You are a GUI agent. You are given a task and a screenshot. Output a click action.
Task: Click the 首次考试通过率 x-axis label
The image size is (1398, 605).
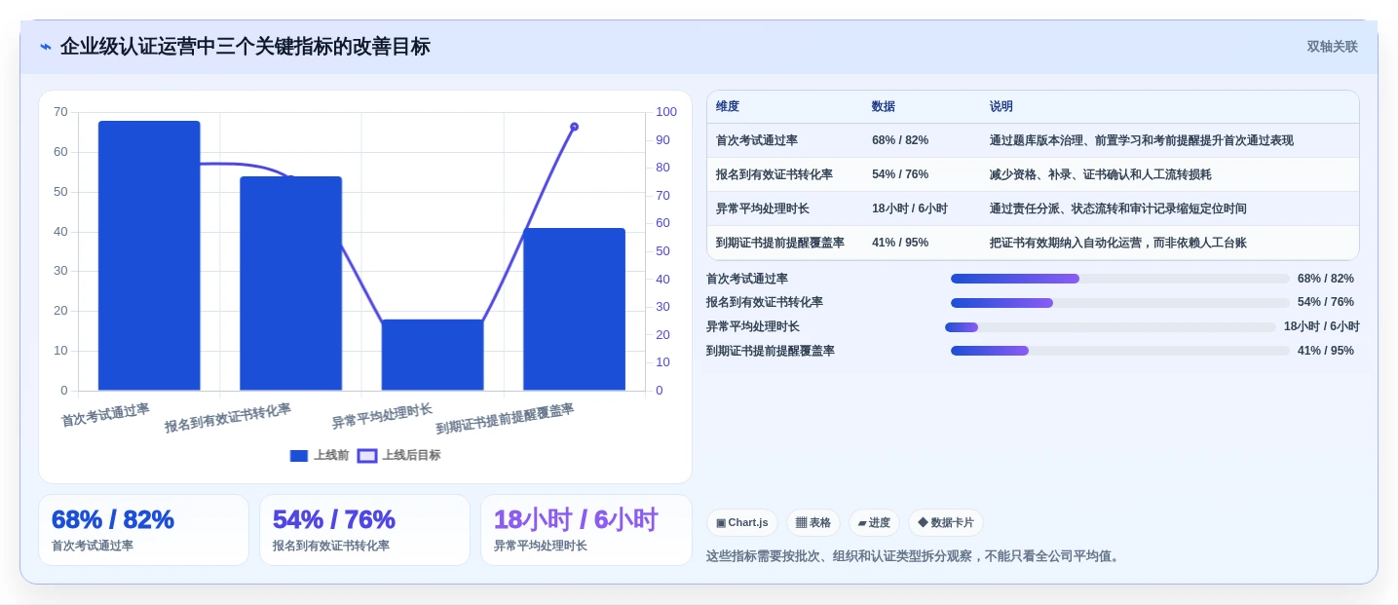[x=105, y=415]
